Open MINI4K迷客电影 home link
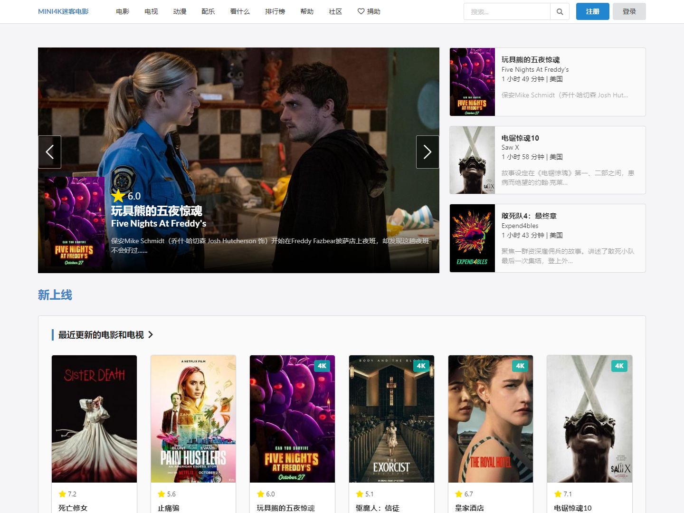The height and width of the screenshot is (513, 684). [x=63, y=11]
